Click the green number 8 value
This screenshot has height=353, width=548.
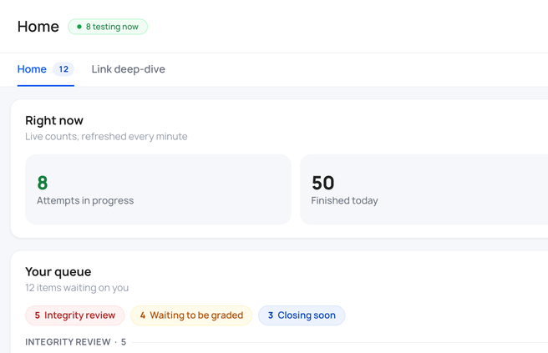43,183
